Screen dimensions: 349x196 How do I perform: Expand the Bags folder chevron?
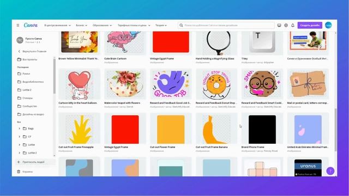19,128
